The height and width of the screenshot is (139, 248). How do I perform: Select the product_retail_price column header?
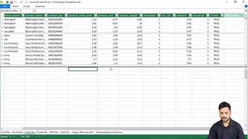tap(80, 15)
